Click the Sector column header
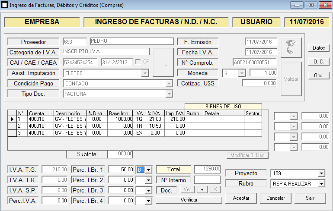This screenshot has height=211, width=333. pos(253,113)
